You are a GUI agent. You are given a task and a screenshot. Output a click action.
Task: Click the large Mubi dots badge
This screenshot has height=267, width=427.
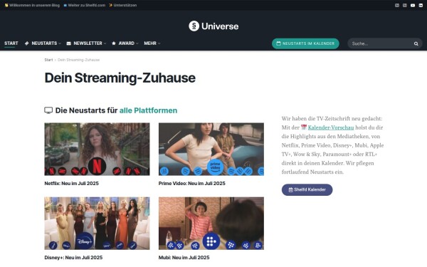(211, 241)
